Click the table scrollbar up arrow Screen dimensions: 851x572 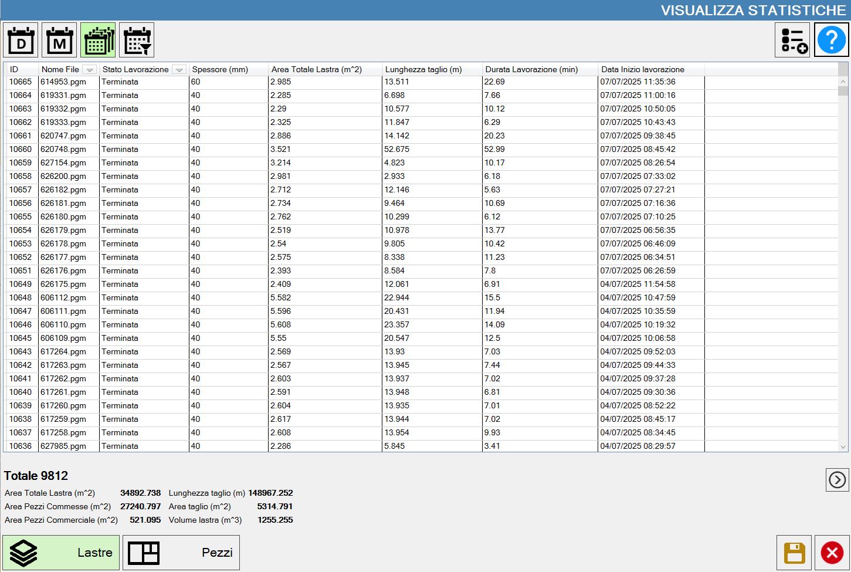point(843,82)
